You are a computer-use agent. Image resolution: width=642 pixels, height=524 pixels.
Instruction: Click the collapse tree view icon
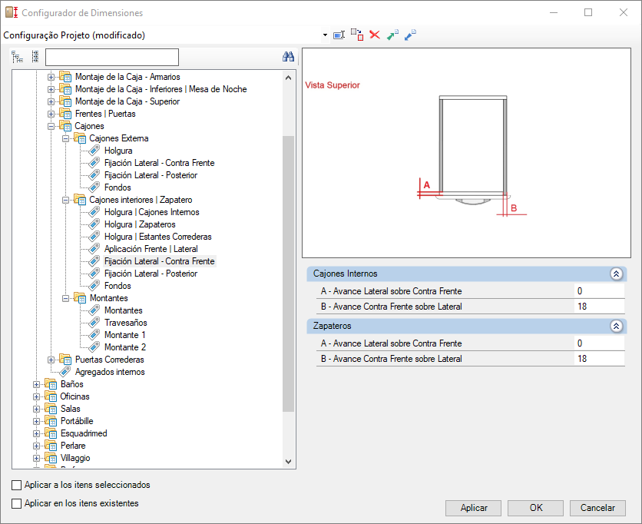pyautogui.click(x=35, y=57)
